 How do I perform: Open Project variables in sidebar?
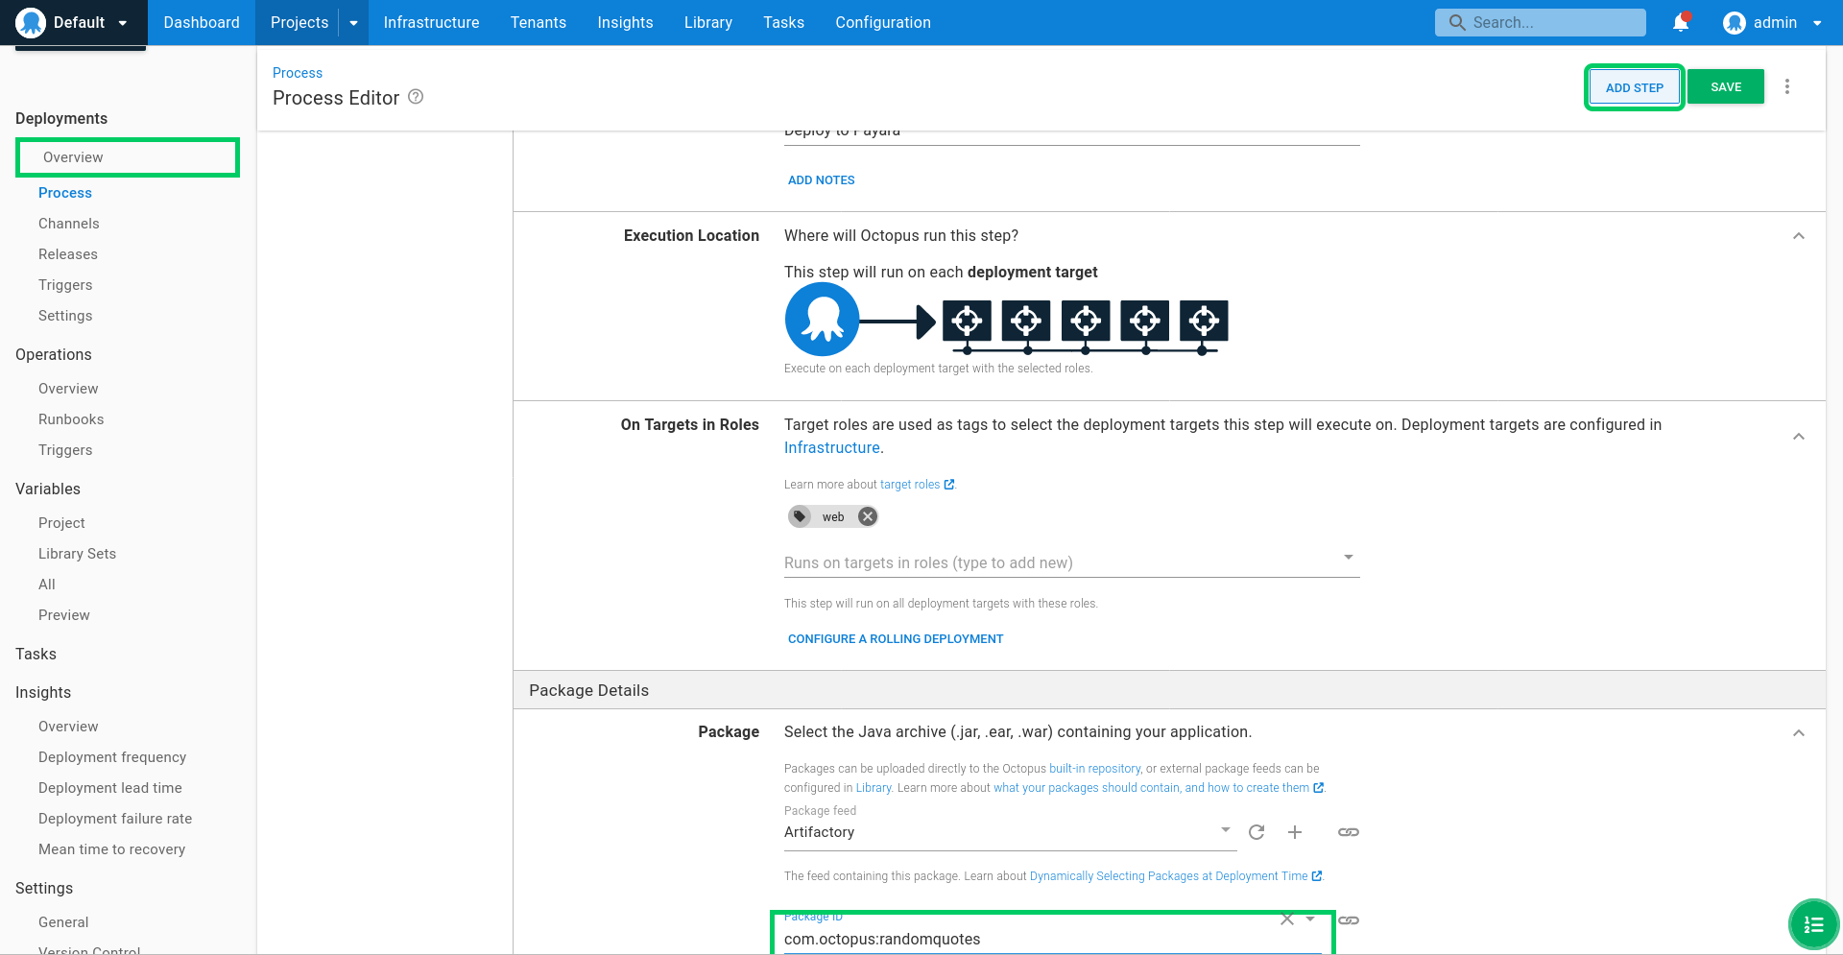(61, 523)
